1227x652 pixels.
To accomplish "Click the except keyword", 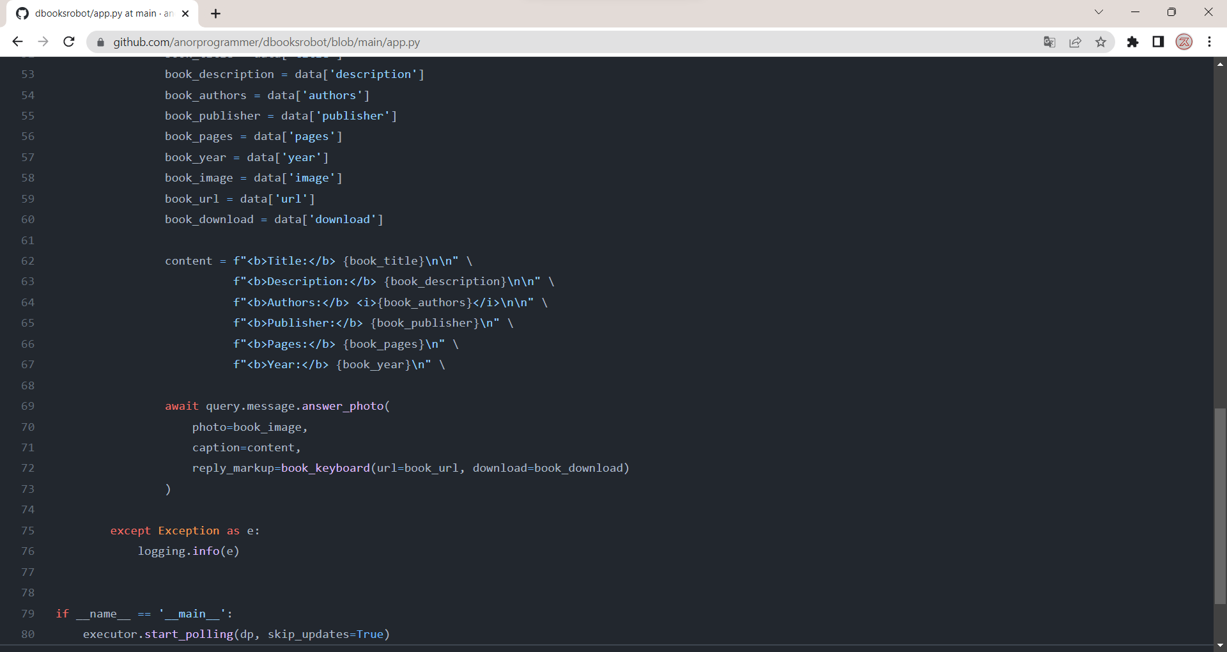I will click(130, 531).
